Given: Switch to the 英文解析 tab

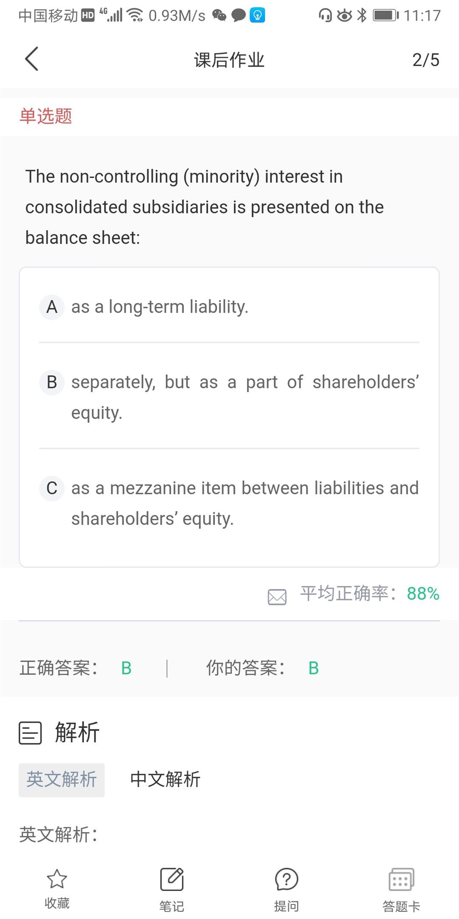Looking at the screenshot, I should [x=62, y=779].
